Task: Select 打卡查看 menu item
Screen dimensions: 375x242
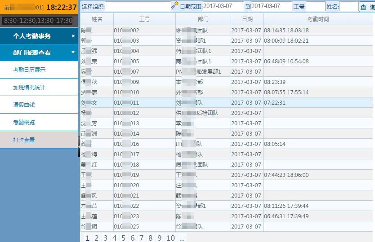Action: 39,140
